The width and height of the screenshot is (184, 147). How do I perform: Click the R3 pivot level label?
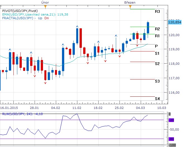(157, 11)
